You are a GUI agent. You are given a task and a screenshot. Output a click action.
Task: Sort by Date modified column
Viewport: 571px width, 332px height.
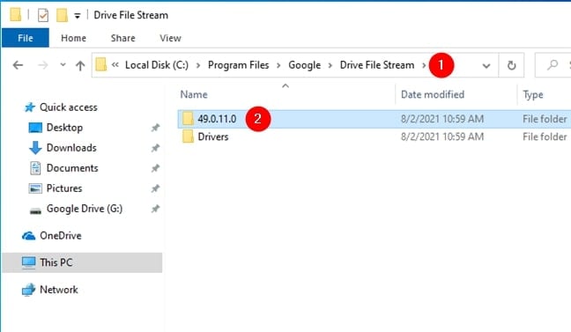point(433,94)
